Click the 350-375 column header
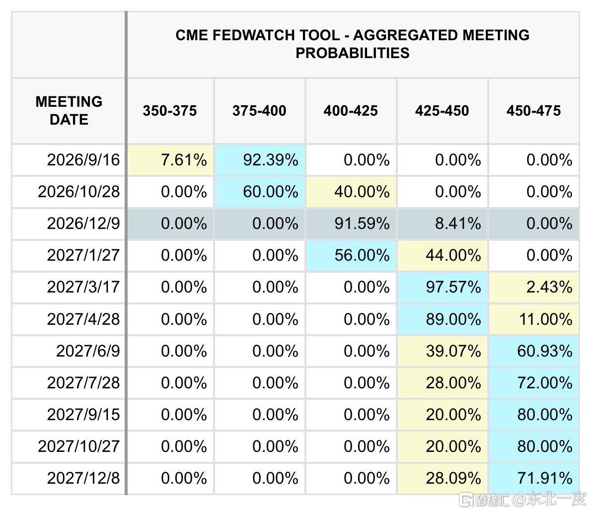This screenshot has width=589, height=511. (x=170, y=111)
